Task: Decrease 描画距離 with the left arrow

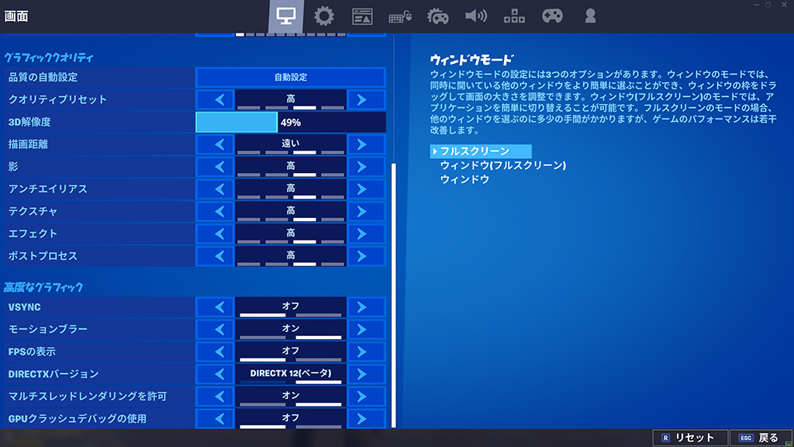Action: pyautogui.click(x=215, y=144)
